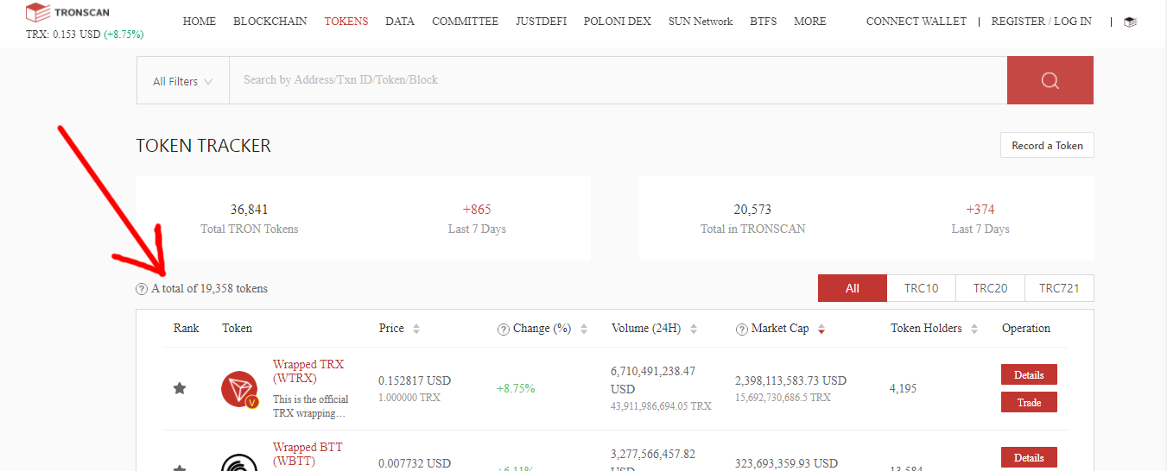This screenshot has width=1167, height=471.
Task: Click the help icon next to Market Cap
Action: [x=742, y=329]
